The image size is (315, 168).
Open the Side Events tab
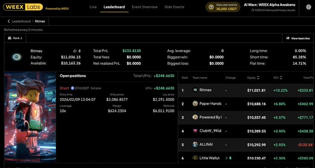tap(174, 7)
